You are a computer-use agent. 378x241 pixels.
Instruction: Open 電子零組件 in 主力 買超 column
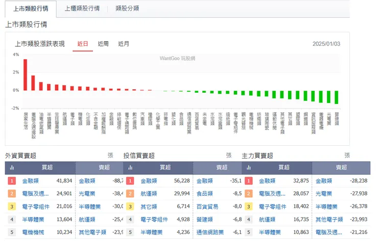(x=273, y=206)
